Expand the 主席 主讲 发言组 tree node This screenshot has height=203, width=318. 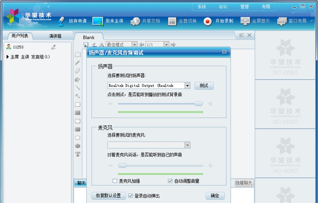click(x=8, y=57)
